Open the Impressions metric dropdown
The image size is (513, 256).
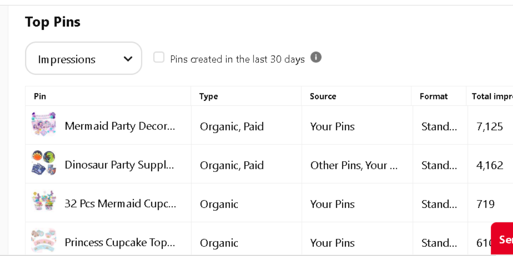pos(83,58)
